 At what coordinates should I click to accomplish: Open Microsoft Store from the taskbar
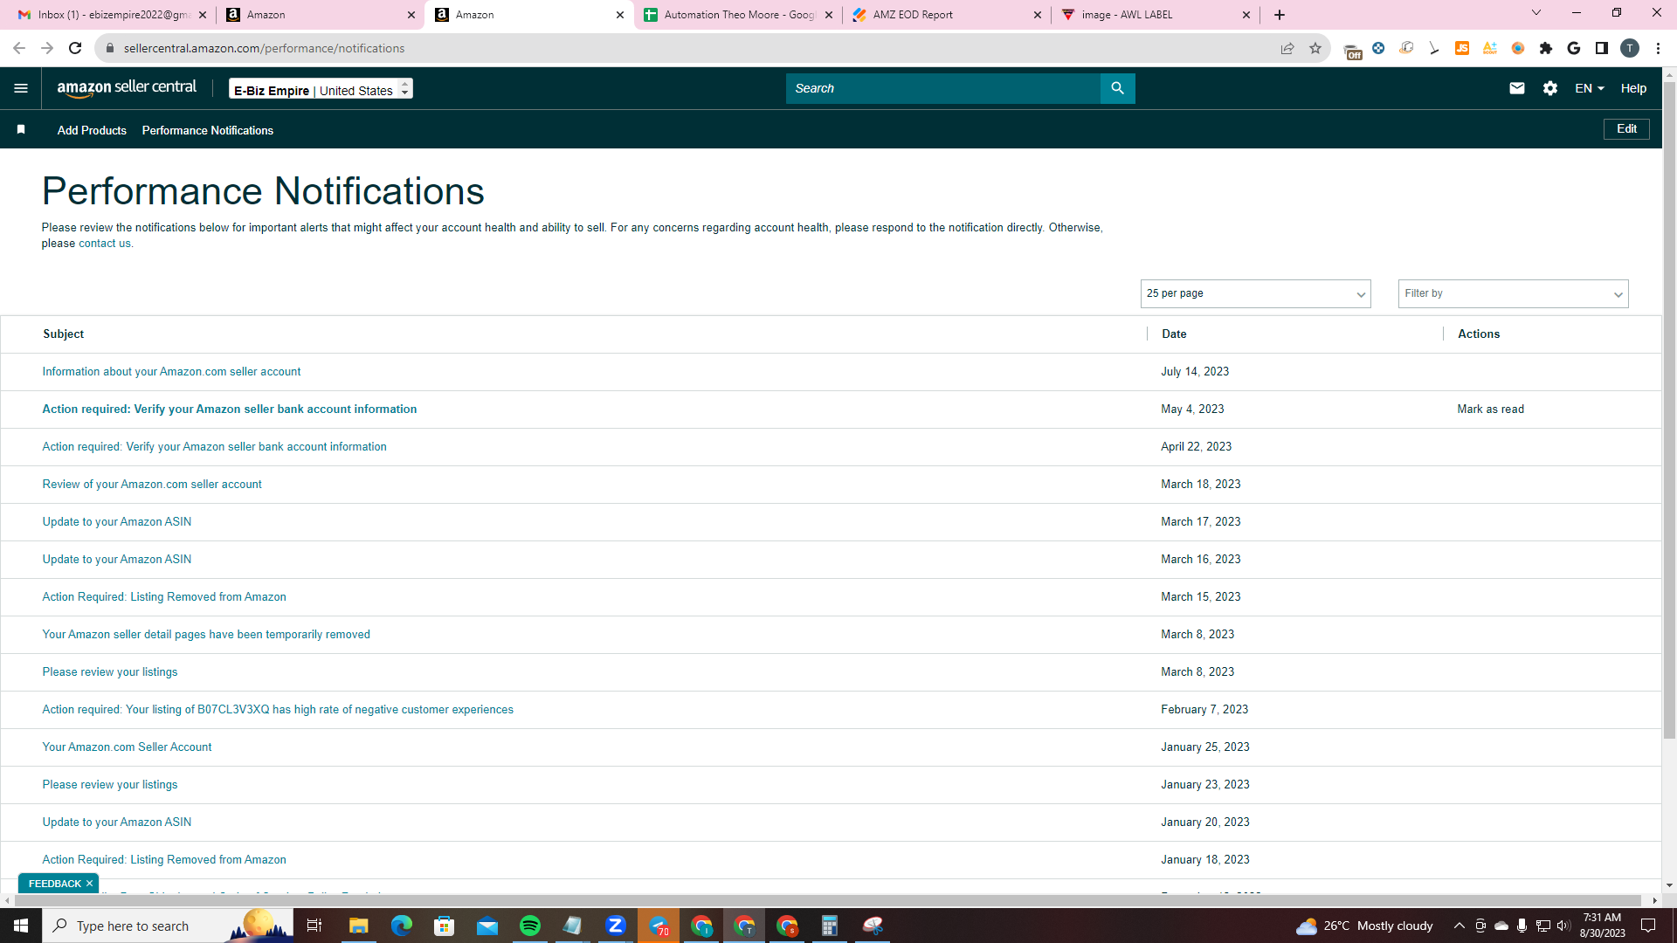(x=445, y=926)
